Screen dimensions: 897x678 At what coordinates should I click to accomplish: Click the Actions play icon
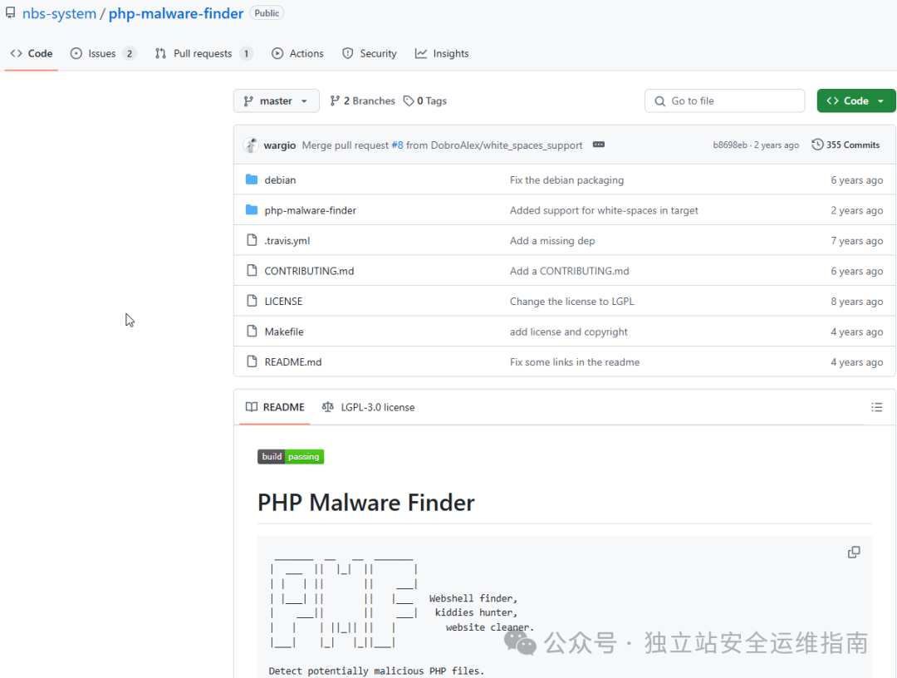click(x=277, y=53)
